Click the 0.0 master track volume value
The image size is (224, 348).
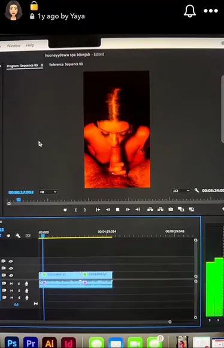[x=16, y=305]
